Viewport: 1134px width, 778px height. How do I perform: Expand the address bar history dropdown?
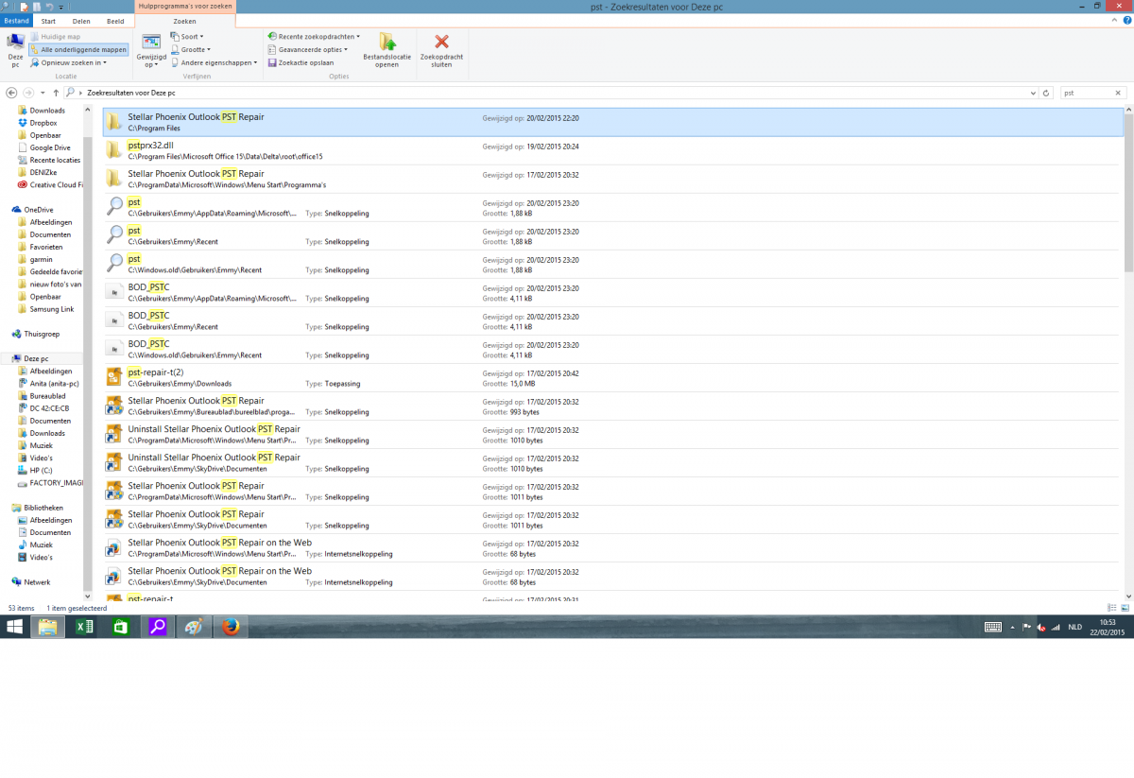coord(1032,93)
